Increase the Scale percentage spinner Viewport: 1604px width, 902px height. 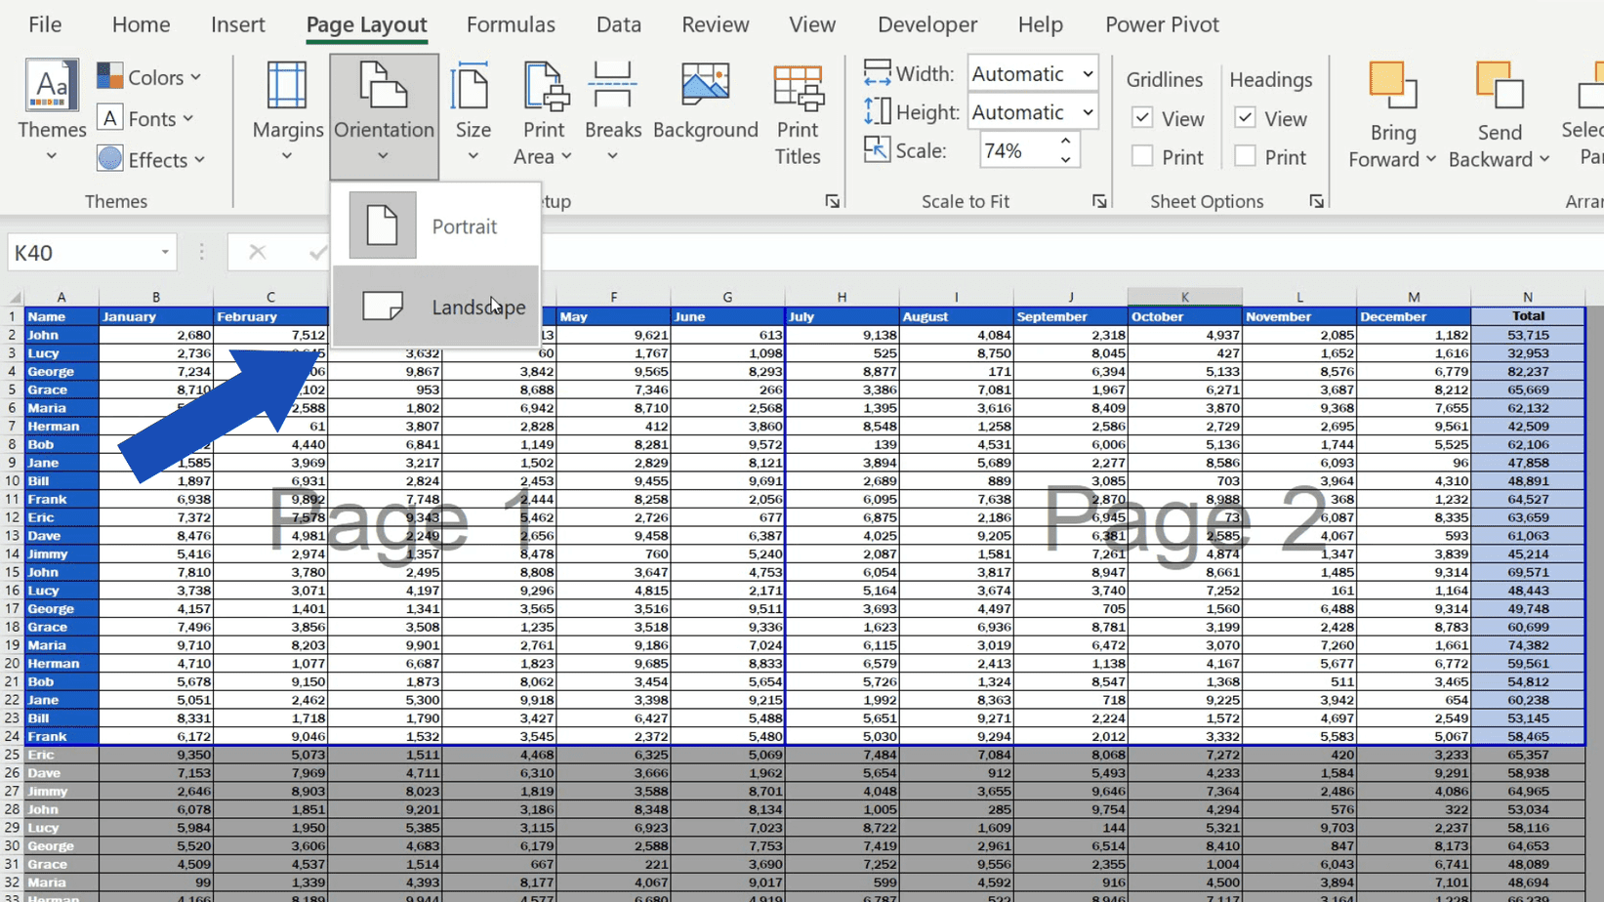click(1064, 142)
